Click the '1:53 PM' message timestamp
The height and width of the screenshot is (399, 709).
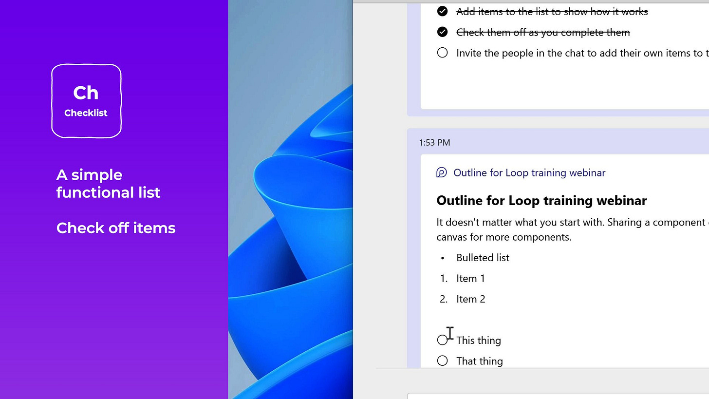(x=434, y=143)
